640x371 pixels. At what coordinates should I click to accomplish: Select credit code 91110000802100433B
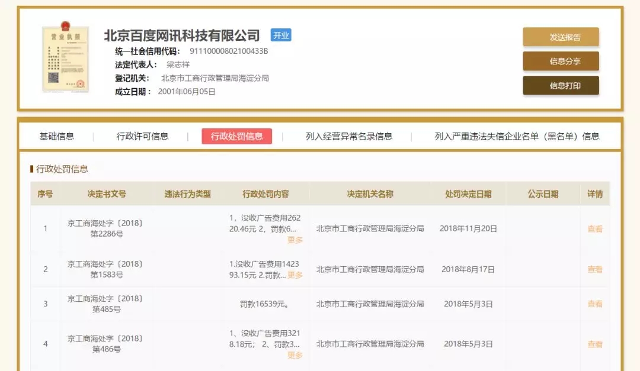[x=229, y=51]
